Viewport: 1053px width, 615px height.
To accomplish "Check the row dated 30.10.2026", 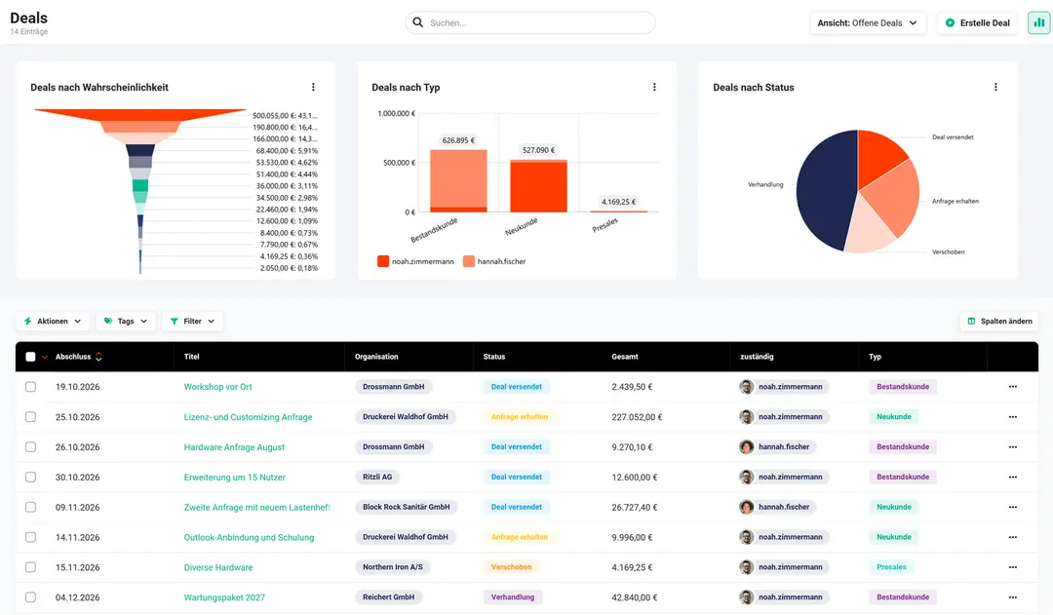I will click(30, 477).
